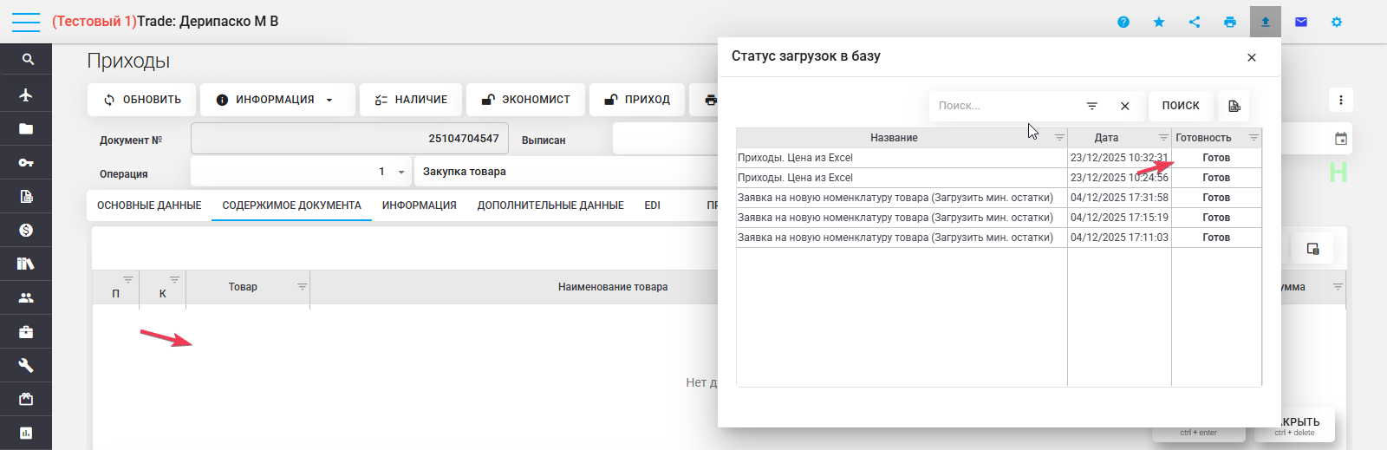This screenshot has height=450, width=1387.
Task: Open the people sidebar section
Action: [x=26, y=297]
